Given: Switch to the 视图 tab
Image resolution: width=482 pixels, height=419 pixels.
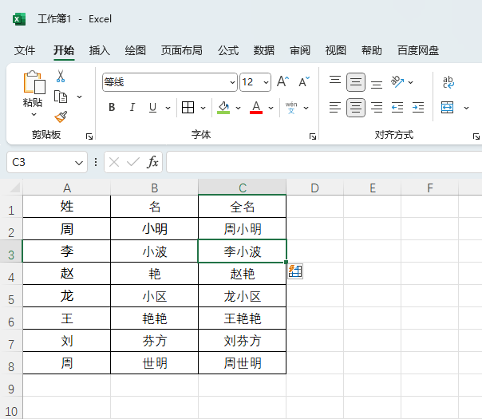Looking at the screenshot, I should (x=336, y=50).
